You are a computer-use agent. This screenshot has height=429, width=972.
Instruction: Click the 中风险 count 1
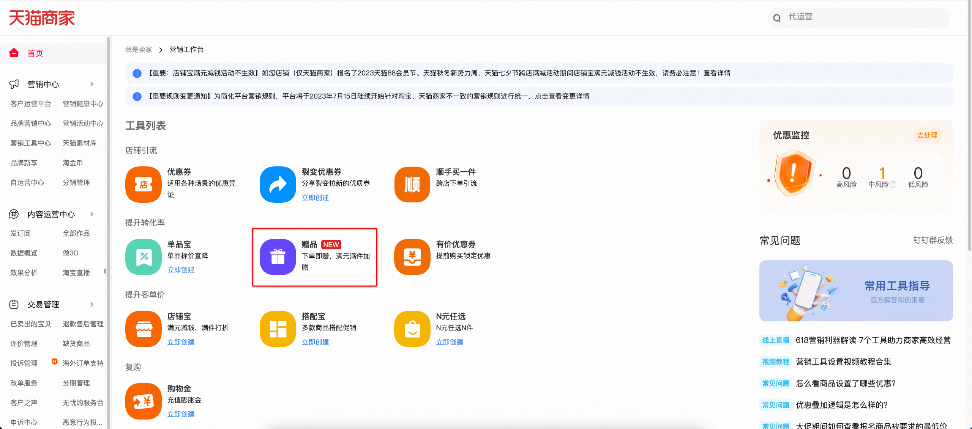[x=882, y=173]
